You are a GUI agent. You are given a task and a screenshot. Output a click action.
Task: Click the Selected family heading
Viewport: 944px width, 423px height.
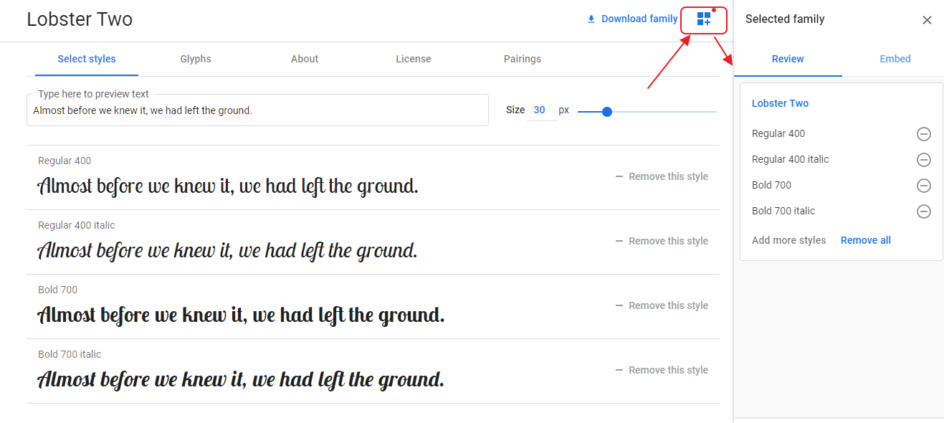785,19
